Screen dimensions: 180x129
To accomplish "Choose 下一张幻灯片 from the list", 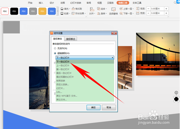I will pyautogui.click(x=85, y=62).
